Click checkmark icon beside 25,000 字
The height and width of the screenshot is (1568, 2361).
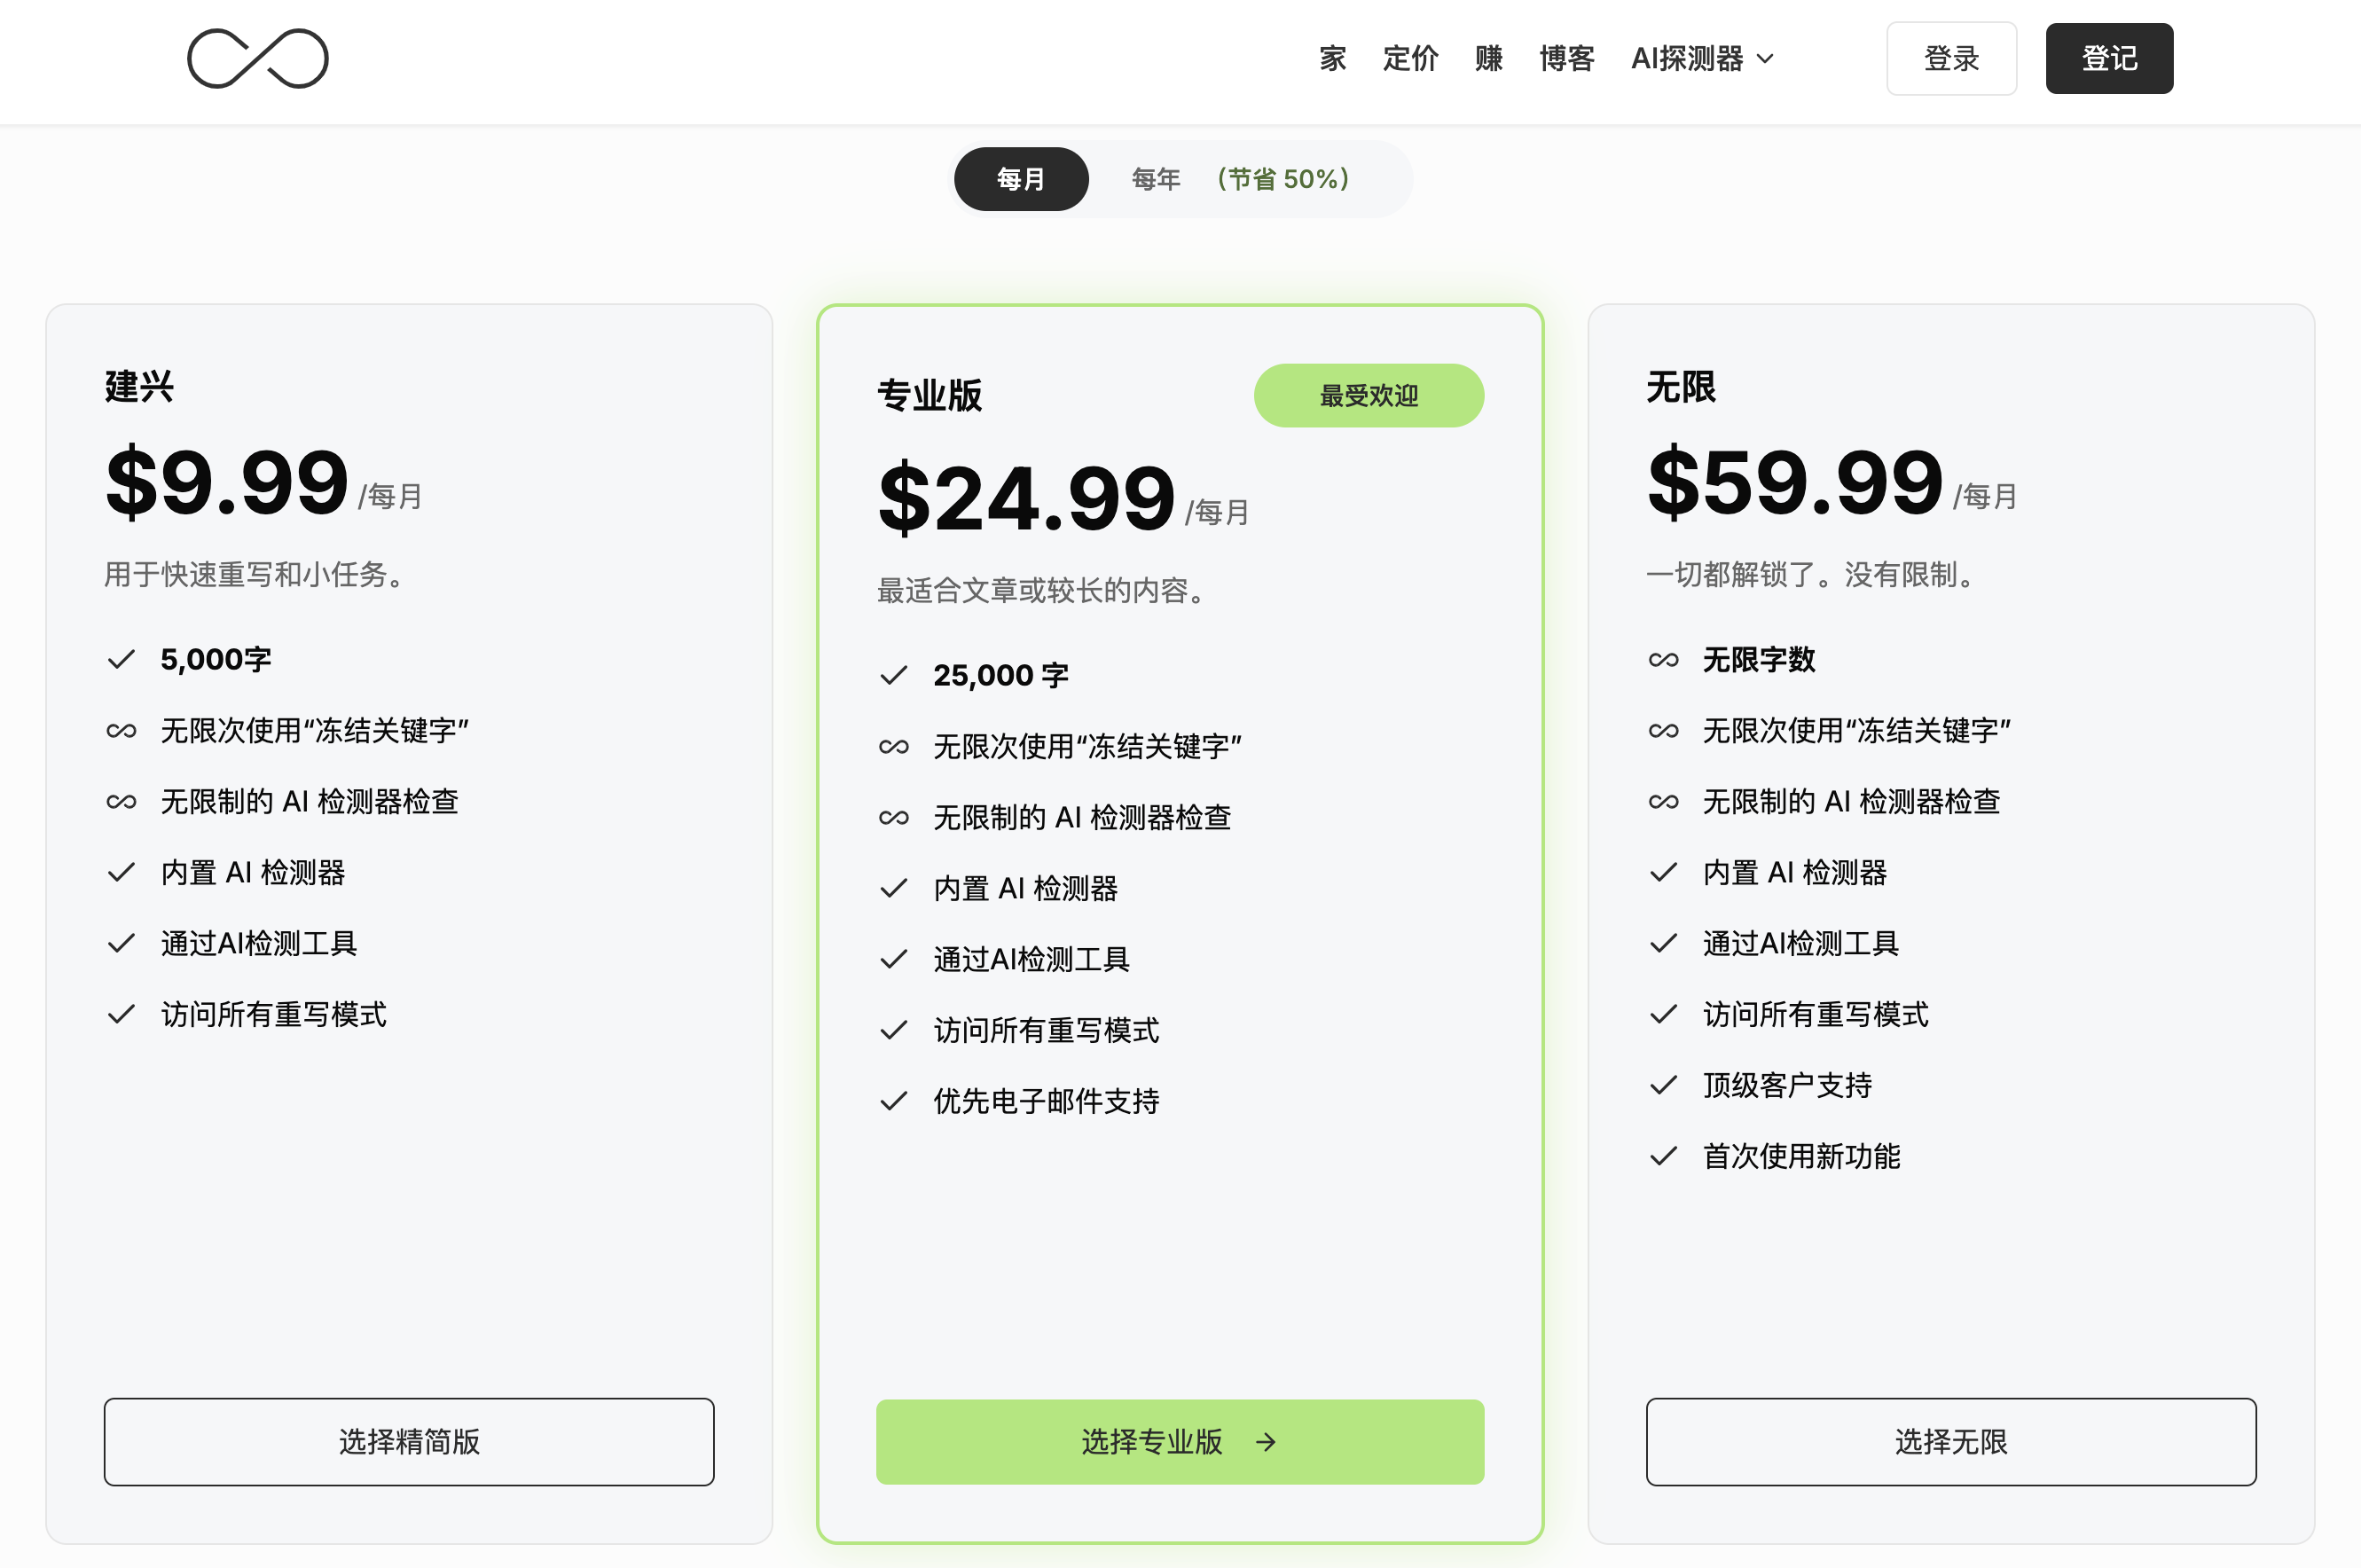coord(893,676)
